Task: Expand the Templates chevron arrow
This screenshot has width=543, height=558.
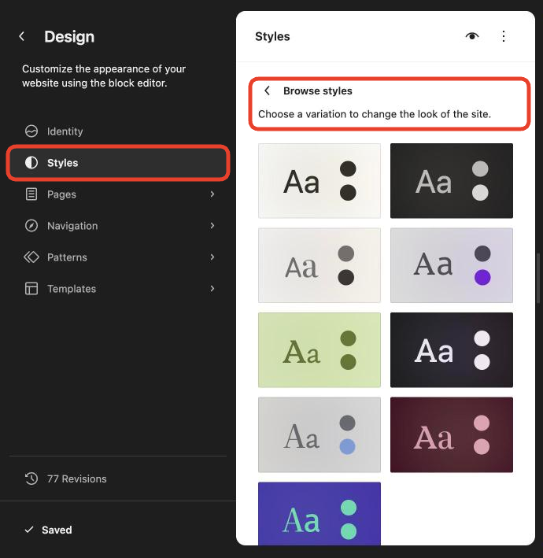Action: coord(212,289)
